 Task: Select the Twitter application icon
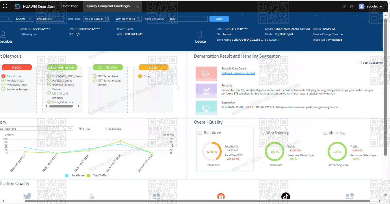coord(27,196)
